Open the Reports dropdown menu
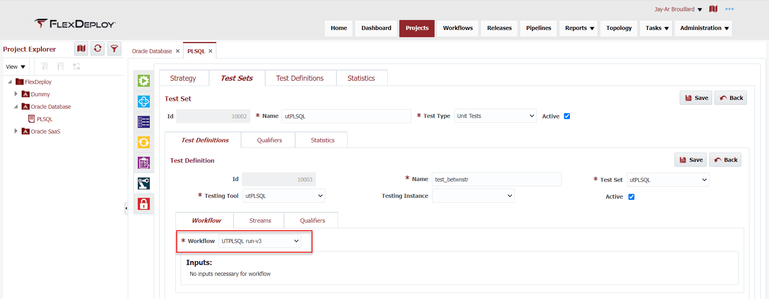Viewport: 769px width, 299px height. click(x=579, y=28)
